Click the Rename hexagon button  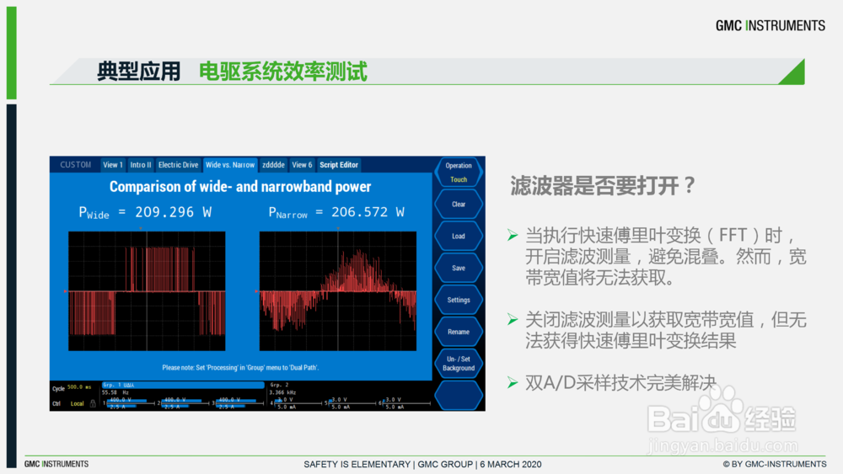[459, 332]
